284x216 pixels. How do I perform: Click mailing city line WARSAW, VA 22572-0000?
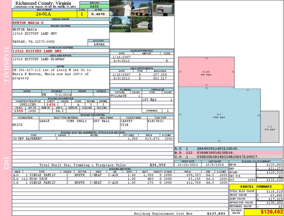34,42
